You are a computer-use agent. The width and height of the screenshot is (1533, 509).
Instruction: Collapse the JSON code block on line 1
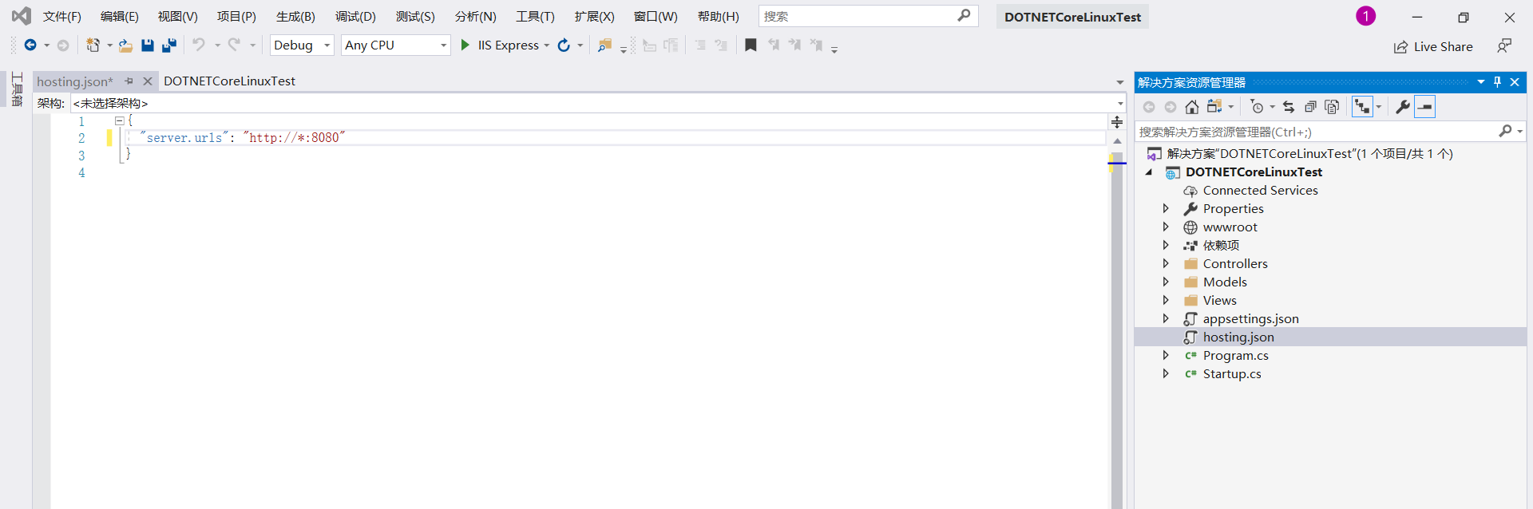(119, 120)
